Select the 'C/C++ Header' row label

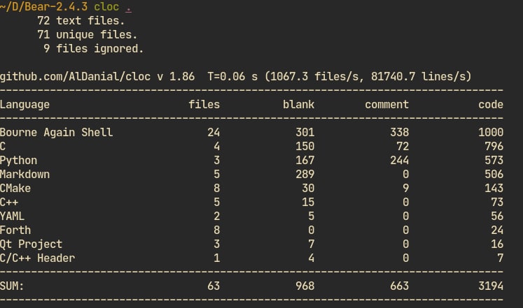click(37, 258)
